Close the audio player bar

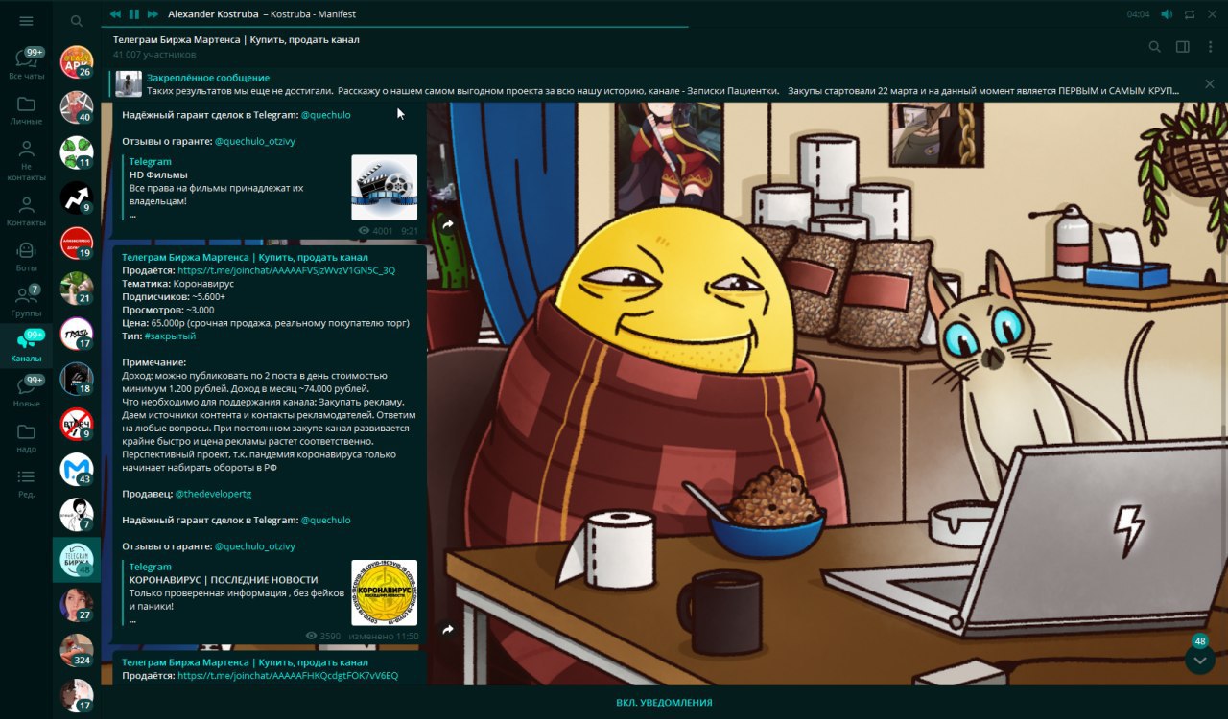click(x=1212, y=14)
